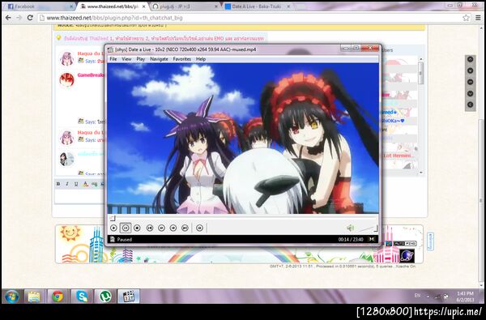Open the File menu of the media player
The image size is (486, 320).
(x=113, y=59)
